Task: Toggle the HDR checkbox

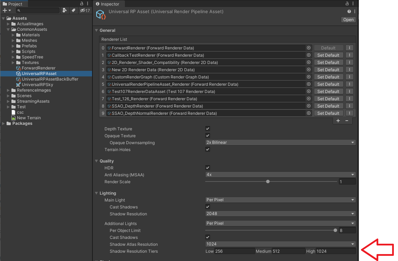Action: pyautogui.click(x=208, y=168)
